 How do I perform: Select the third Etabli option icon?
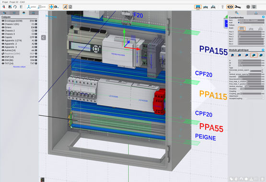coord(260,29)
